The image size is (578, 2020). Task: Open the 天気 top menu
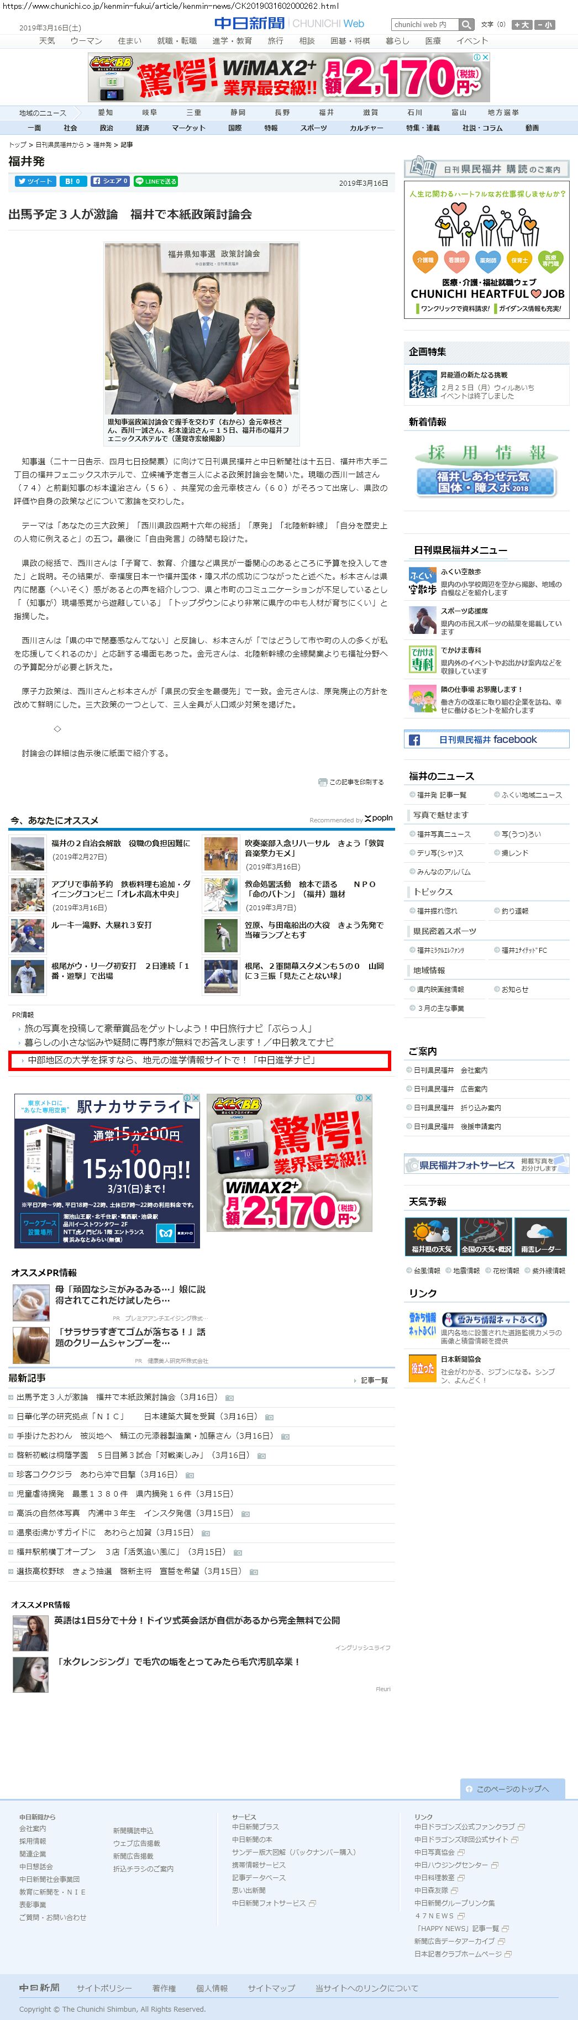click(x=47, y=41)
